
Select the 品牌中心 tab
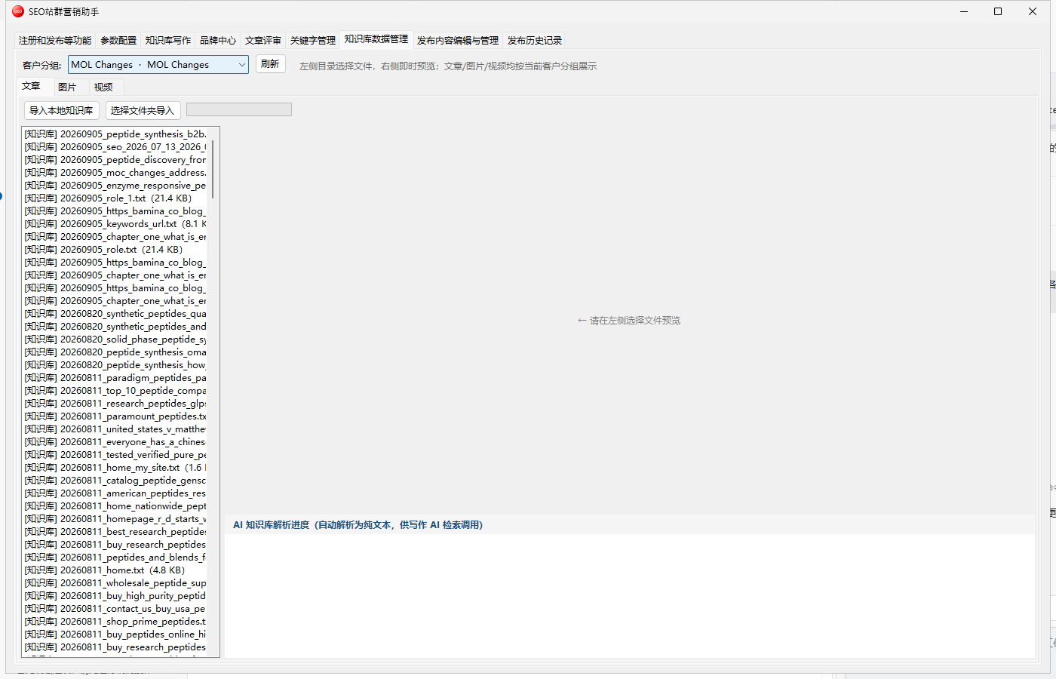coord(218,41)
